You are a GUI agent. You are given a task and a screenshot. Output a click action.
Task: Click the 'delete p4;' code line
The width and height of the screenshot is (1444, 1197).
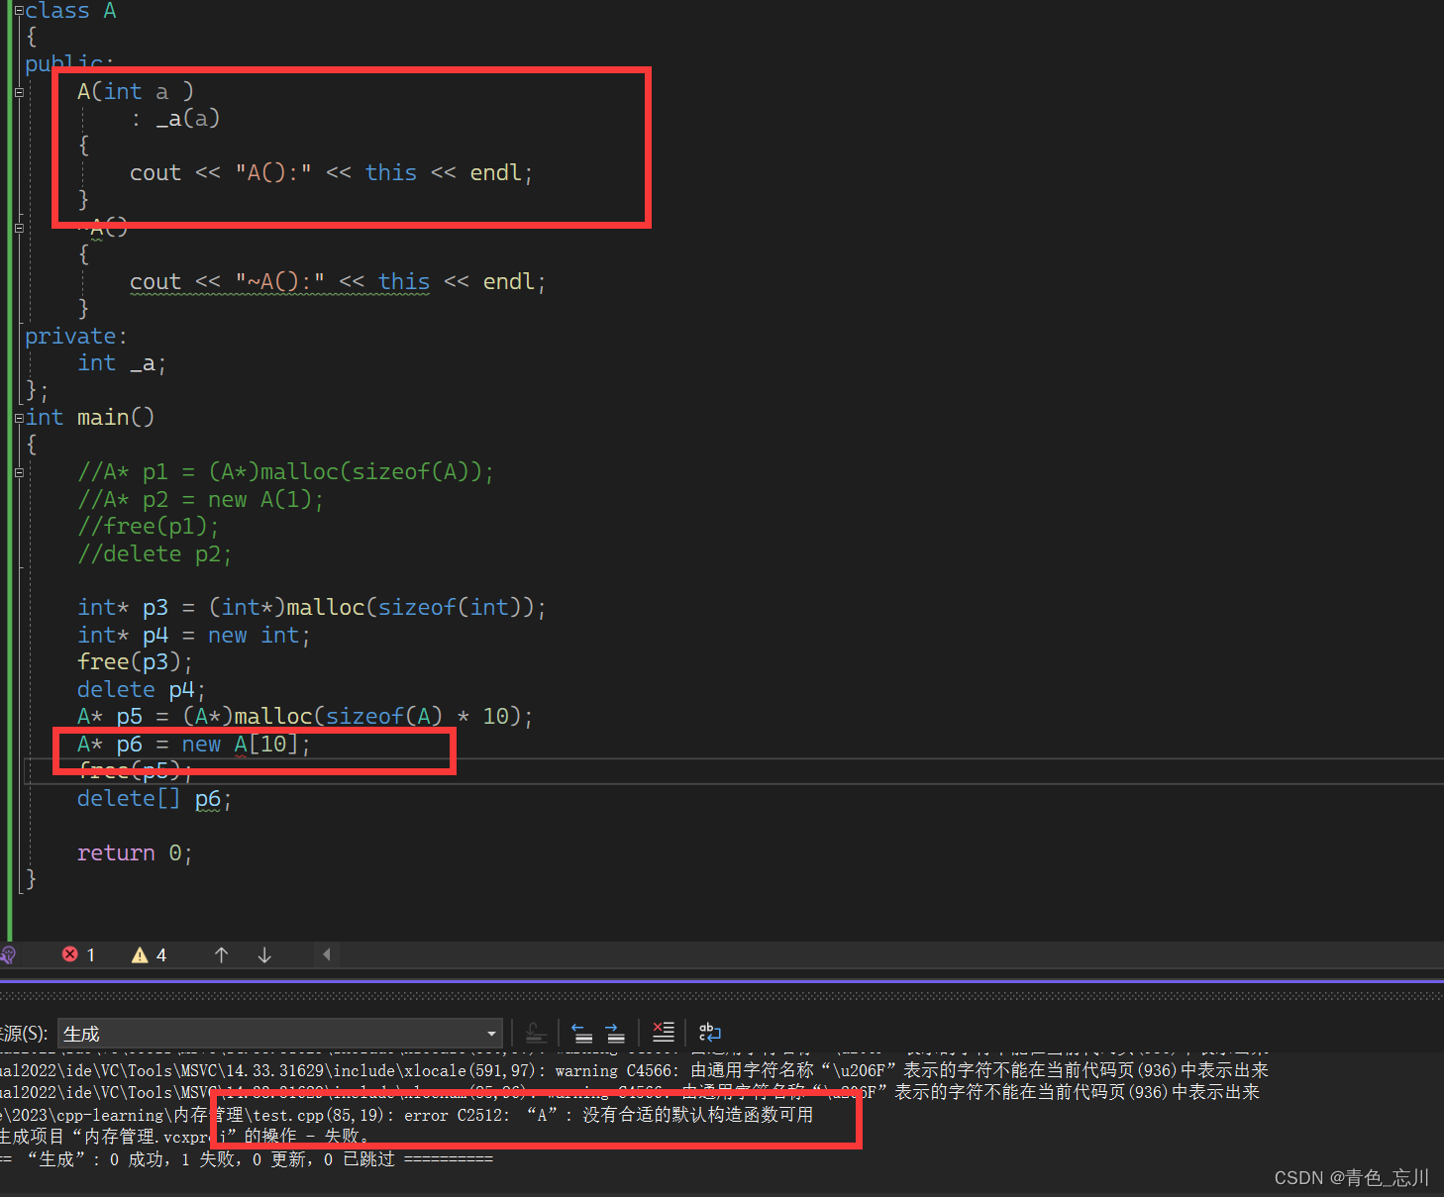142,690
